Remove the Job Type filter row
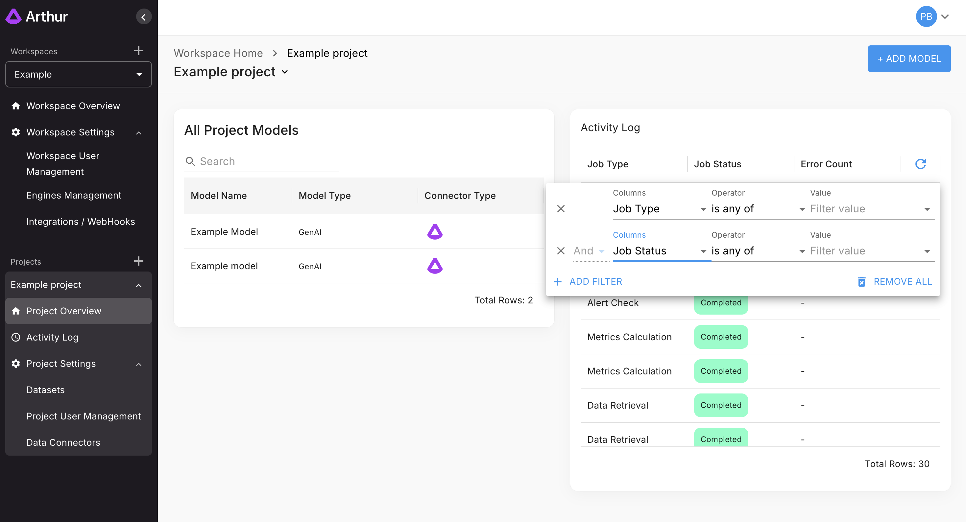Screen dimensions: 966x522 tap(561, 209)
